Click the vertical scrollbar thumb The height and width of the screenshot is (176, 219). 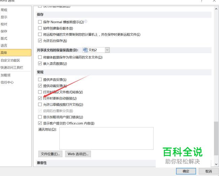coord(216,138)
